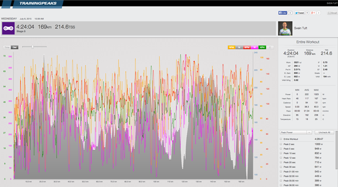Click the 4:24:04 duration in header bar

[25, 27]
